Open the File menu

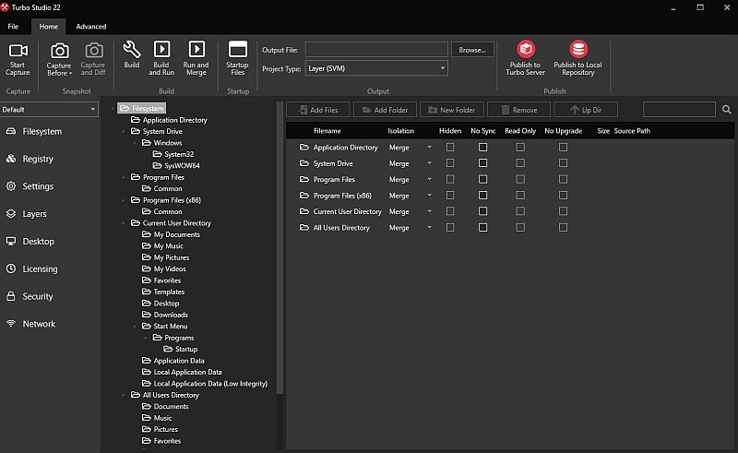pos(13,27)
